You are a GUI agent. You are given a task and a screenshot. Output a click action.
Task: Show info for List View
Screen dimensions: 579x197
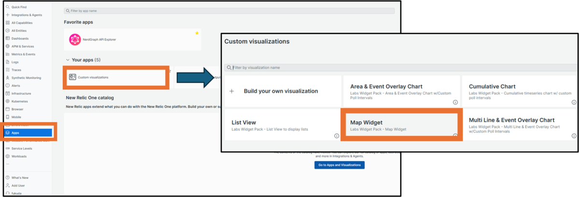coord(336,136)
